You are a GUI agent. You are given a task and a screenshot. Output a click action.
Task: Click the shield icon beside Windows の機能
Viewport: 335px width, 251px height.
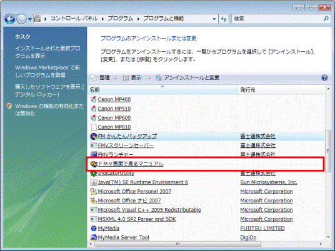(9, 106)
